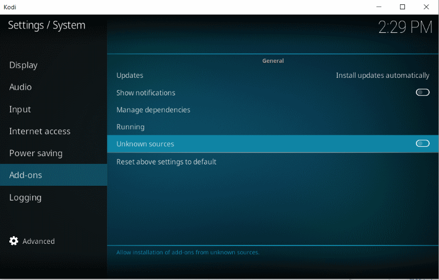Select the Add-ons category
The width and height of the screenshot is (439, 280).
(x=53, y=175)
